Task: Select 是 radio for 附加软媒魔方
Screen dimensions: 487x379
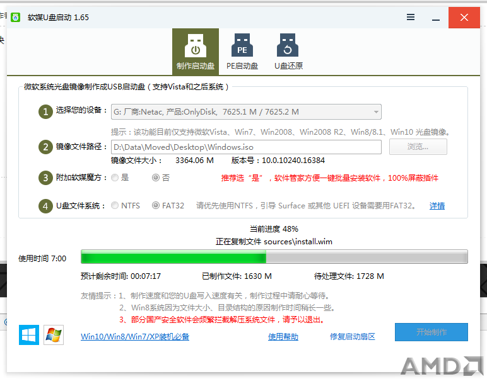Action: coord(115,178)
